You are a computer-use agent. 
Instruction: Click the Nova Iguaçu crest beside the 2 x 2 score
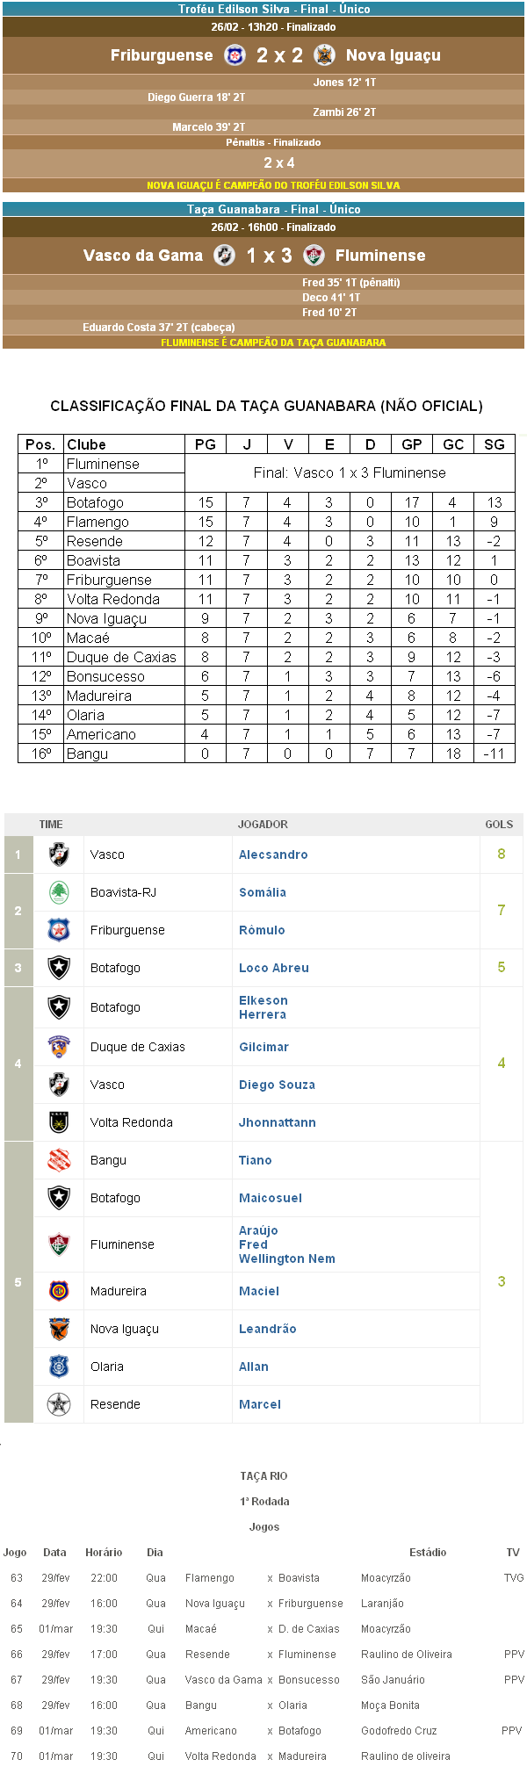tap(324, 55)
